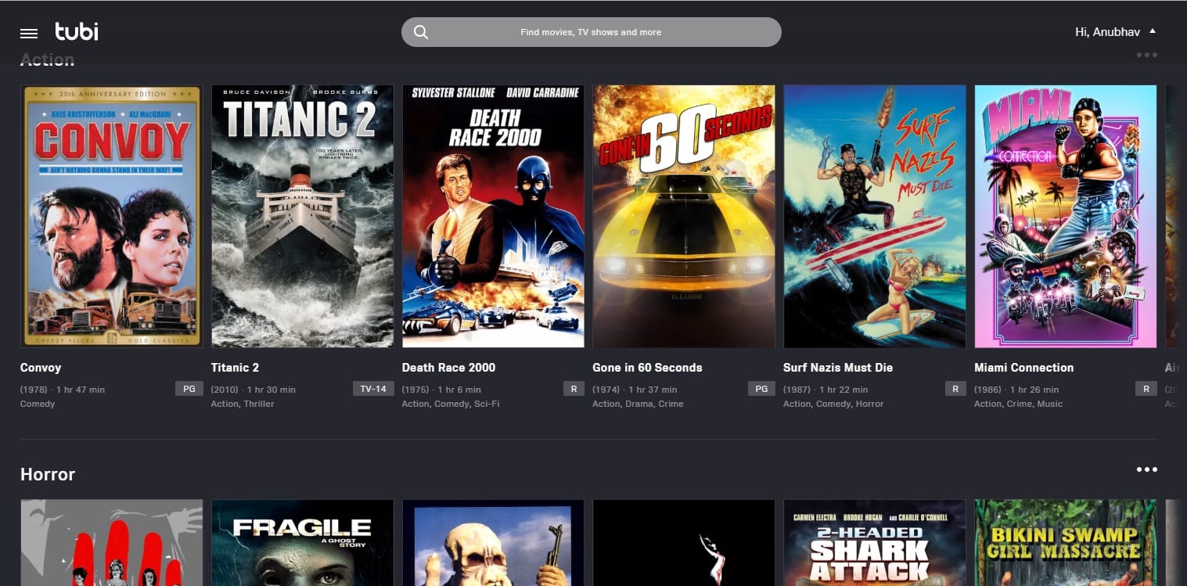Viewport: 1187px width, 586px height.
Task: Open the Death Race 2000 poster
Action: (x=493, y=216)
